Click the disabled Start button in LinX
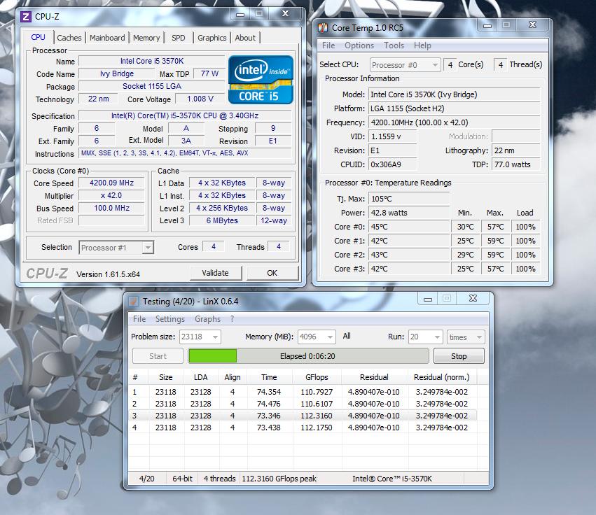The image size is (596, 515). (x=158, y=356)
